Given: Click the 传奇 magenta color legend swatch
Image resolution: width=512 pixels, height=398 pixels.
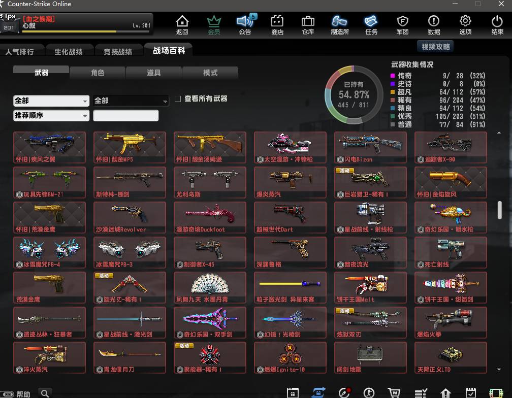Looking at the screenshot, I should click(x=393, y=76).
